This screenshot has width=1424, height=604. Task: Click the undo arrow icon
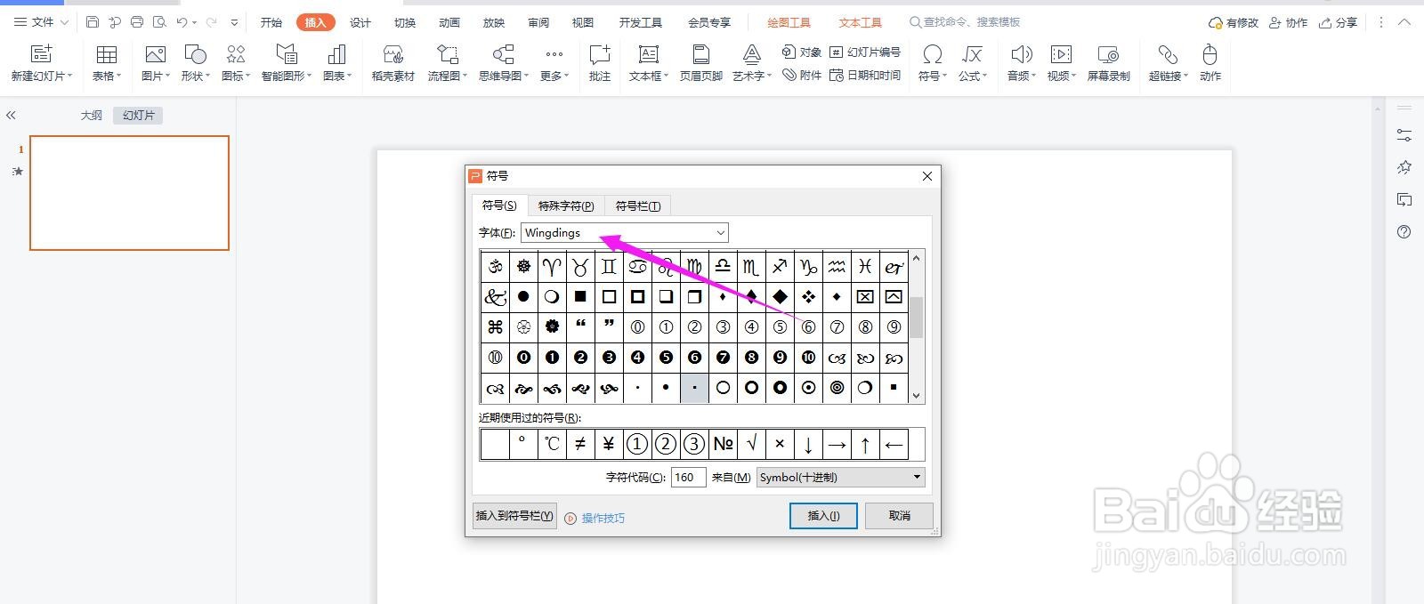pyautogui.click(x=182, y=22)
